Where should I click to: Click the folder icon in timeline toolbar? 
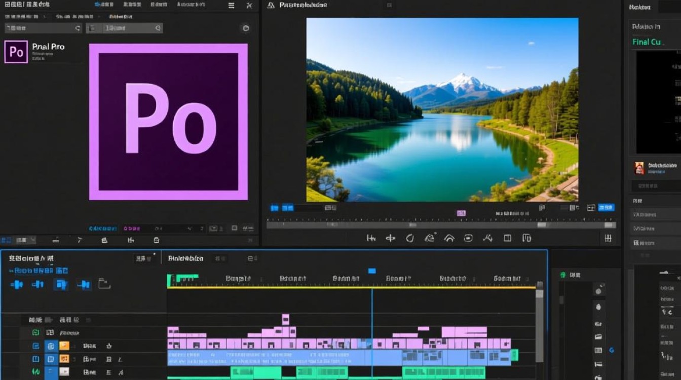104,284
